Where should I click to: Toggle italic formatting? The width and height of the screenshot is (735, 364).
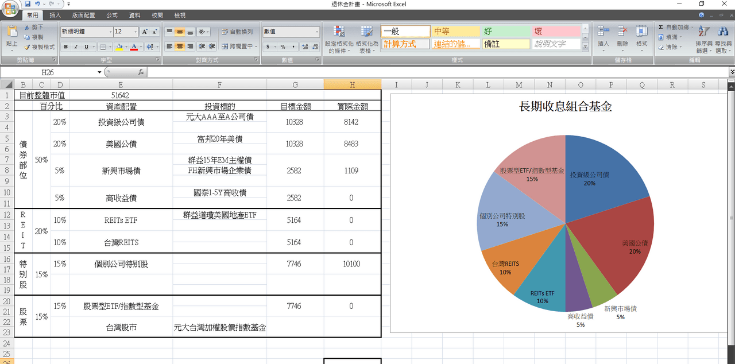(76, 47)
